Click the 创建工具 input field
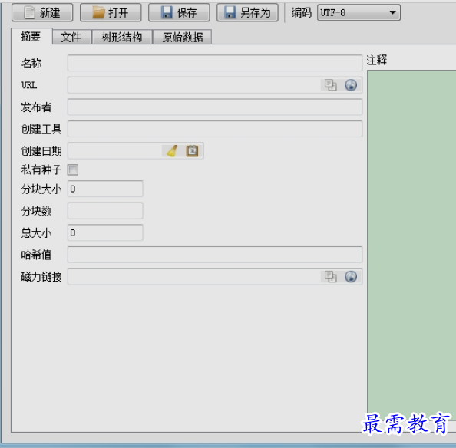The width and height of the screenshot is (456, 448). 215,129
